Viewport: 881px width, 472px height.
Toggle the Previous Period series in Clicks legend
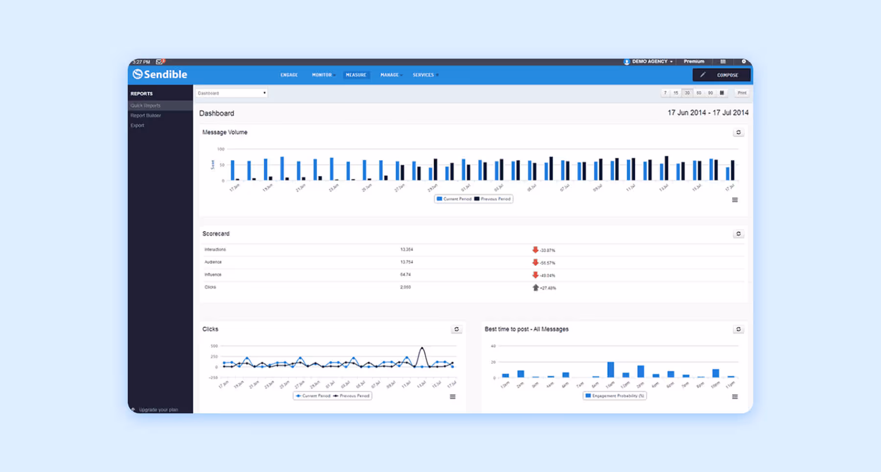pyautogui.click(x=351, y=396)
